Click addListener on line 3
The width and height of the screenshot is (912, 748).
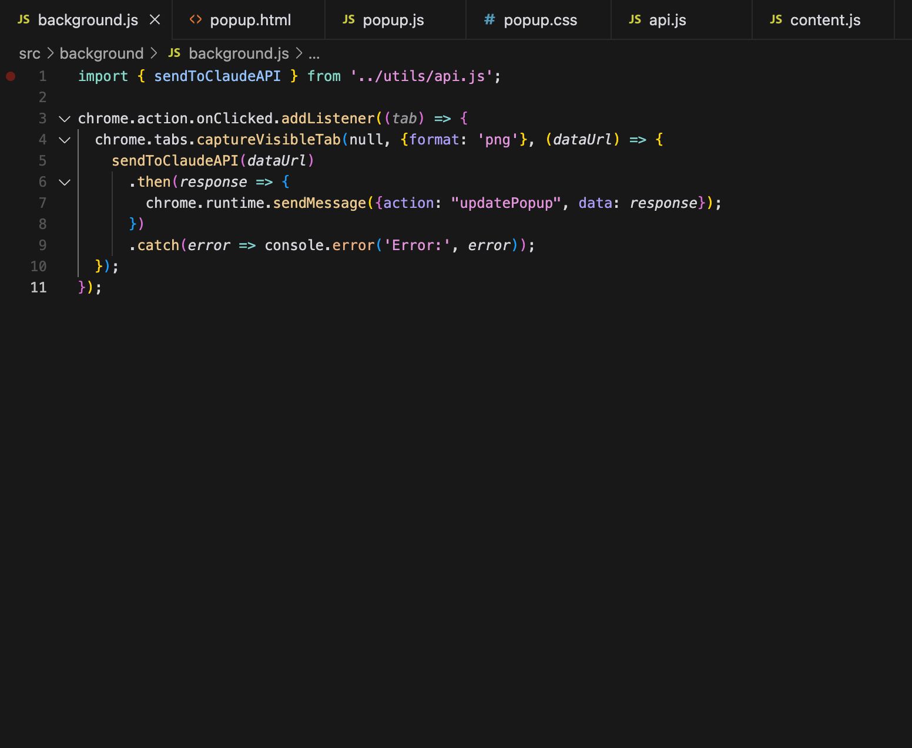(328, 119)
